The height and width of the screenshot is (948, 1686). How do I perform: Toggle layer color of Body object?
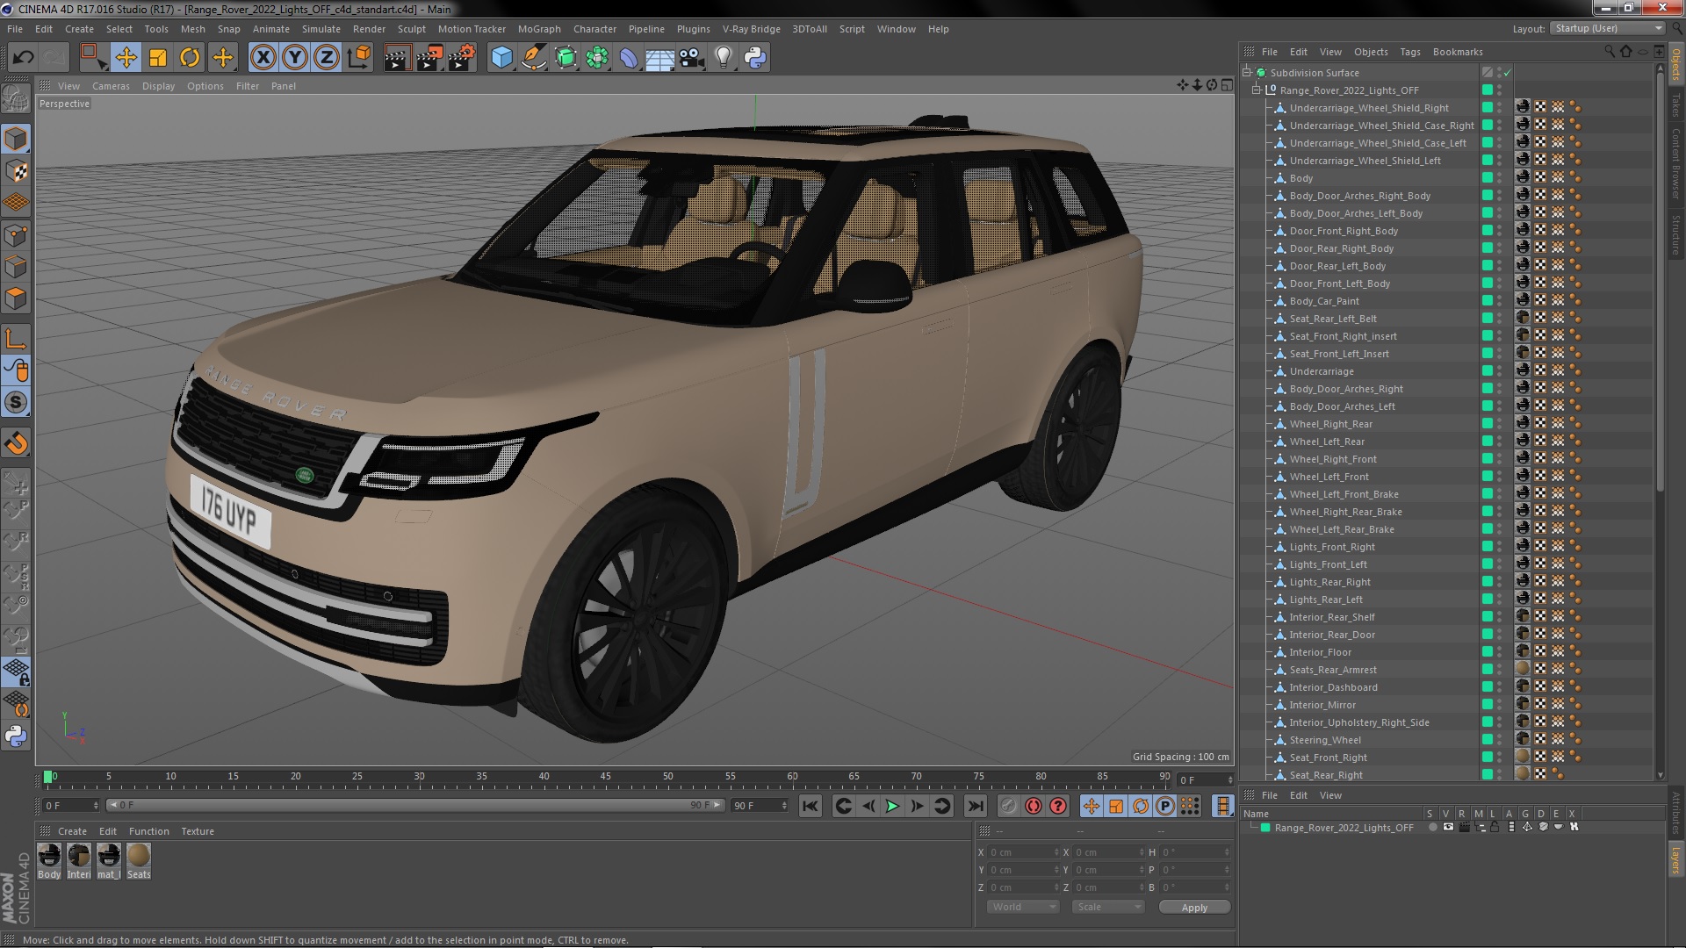(1487, 177)
